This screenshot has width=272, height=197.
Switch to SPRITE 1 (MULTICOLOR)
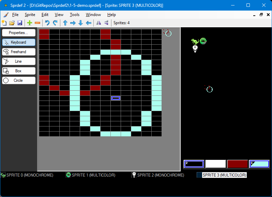(x=91, y=175)
